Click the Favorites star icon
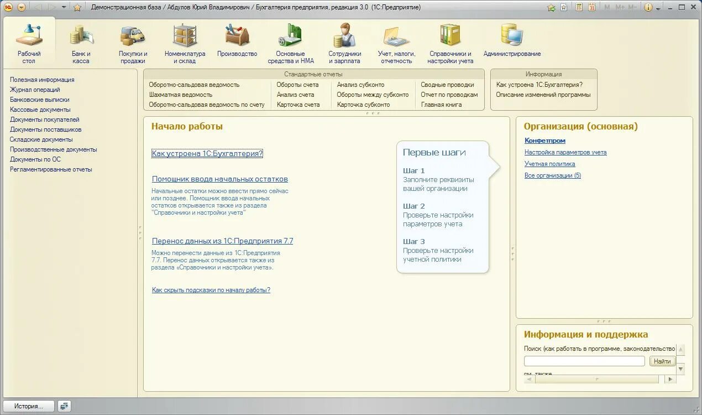702x415 pixels. pos(77,7)
